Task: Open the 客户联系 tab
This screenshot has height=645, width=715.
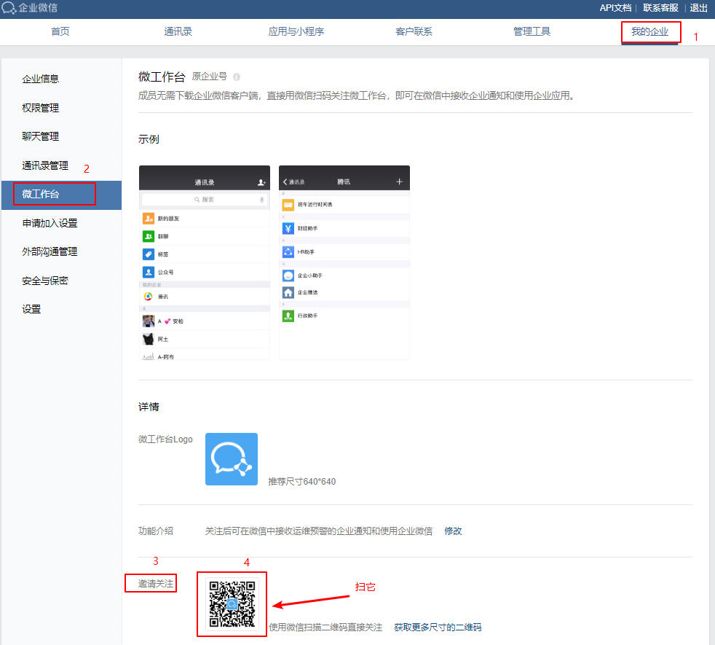Action: click(x=414, y=31)
